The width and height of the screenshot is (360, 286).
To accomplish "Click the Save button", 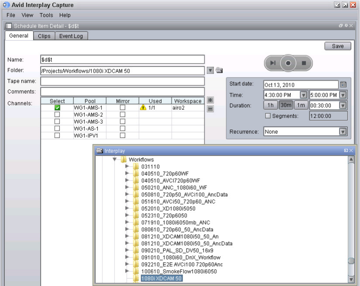I will coord(338,46).
